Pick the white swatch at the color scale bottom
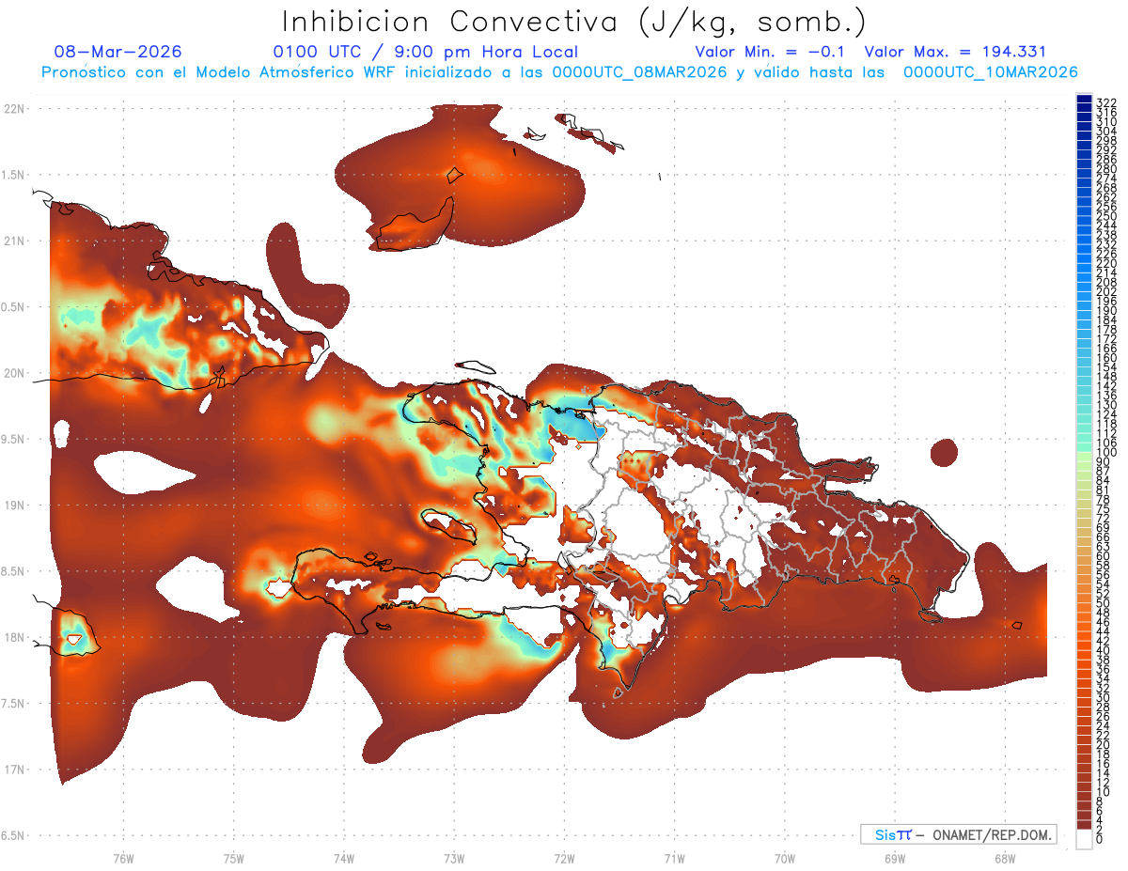Image resolution: width=1128 pixels, height=871 pixels. tap(1084, 838)
